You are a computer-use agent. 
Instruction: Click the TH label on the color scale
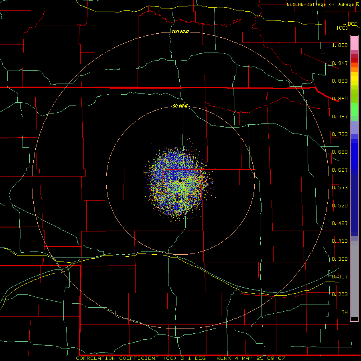(345, 312)
